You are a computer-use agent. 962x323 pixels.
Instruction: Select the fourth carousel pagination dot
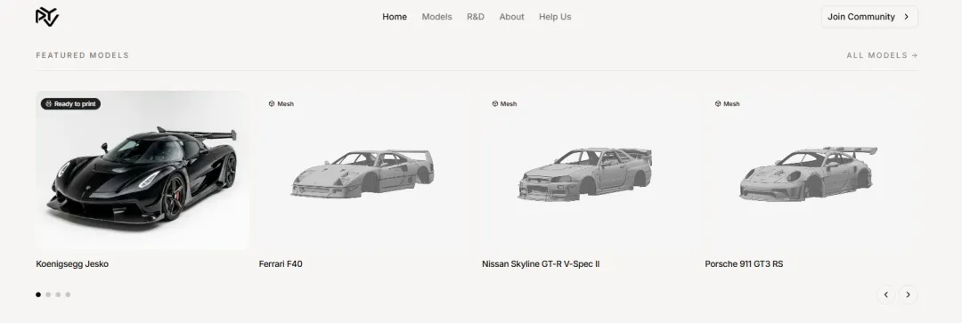pyautogui.click(x=68, y=295)
